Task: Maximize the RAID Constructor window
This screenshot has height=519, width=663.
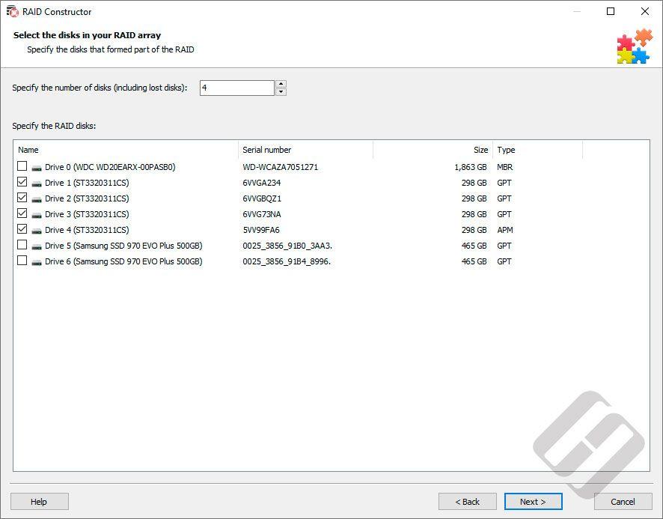Action: click(611, 11)
